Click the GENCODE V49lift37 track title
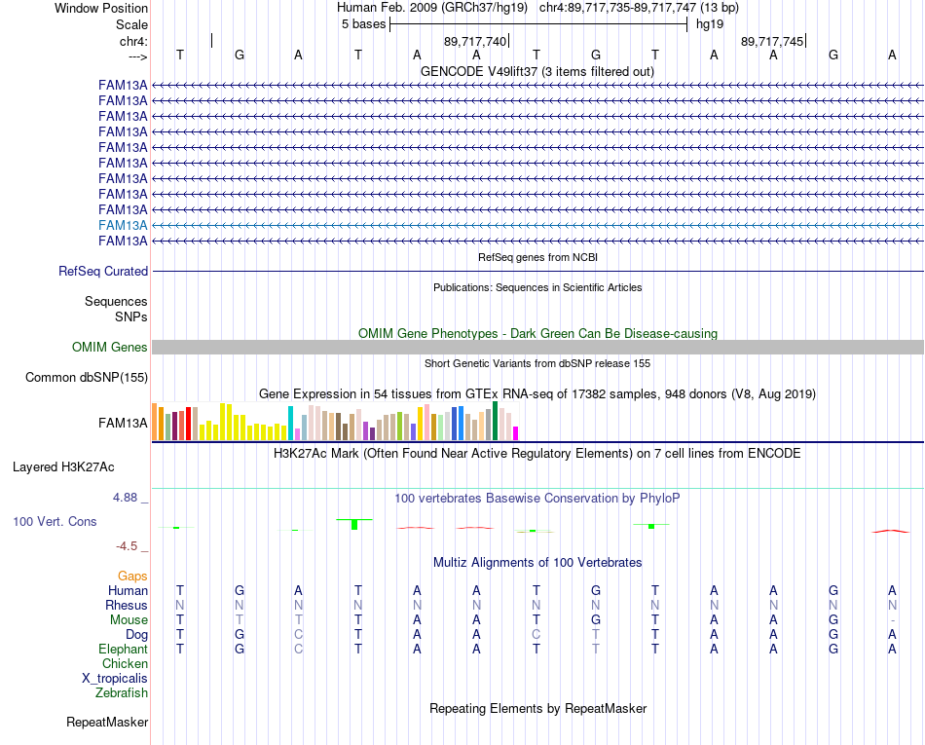This screenshot has height=745, width=925. point(536,72)
